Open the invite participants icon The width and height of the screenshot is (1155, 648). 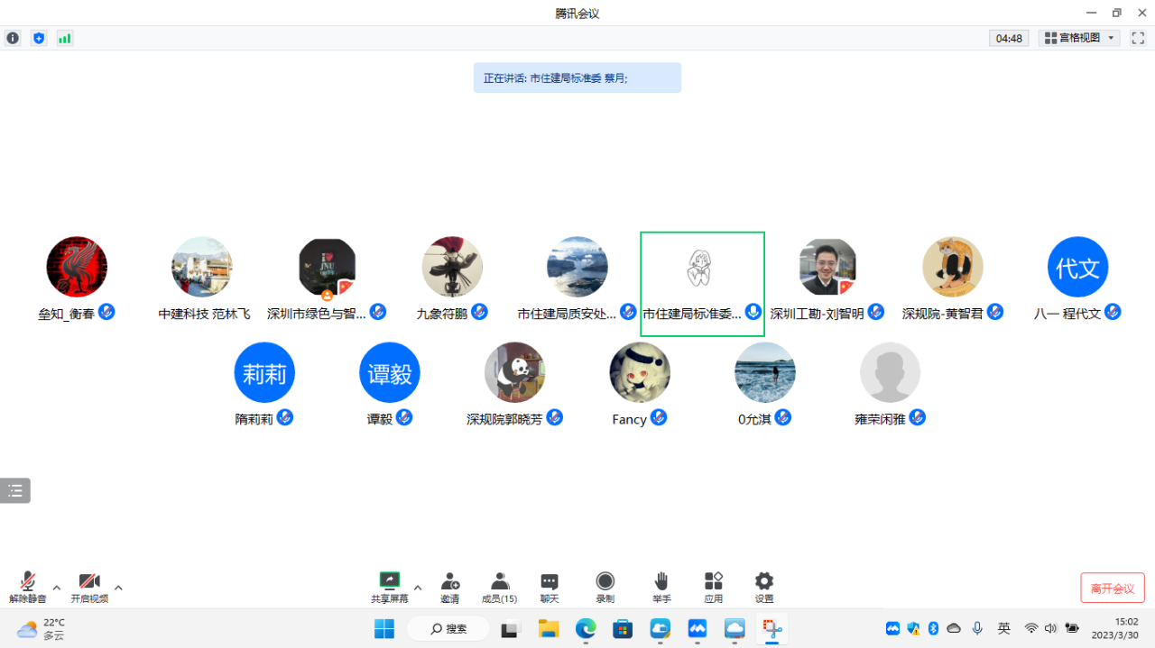[449, 581]
